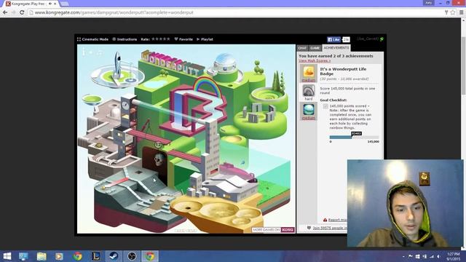Open first Chrome taskbar icon

pyautogui.click(x=78, y=256)
